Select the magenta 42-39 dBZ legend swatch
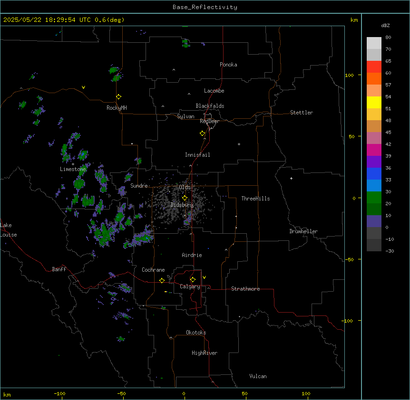410x400 pixels. pos(374,150)
